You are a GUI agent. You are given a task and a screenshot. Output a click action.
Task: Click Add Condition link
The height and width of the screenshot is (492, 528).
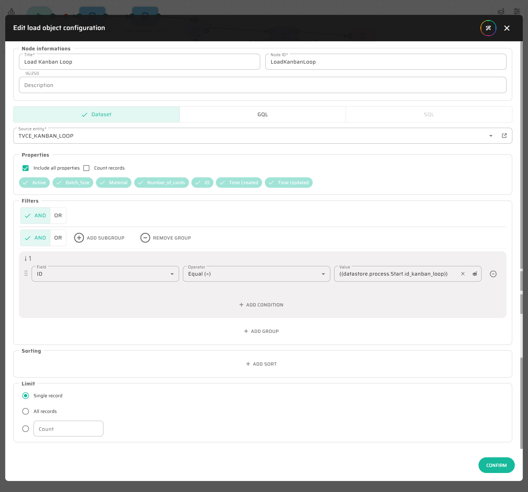coord(261,305)
